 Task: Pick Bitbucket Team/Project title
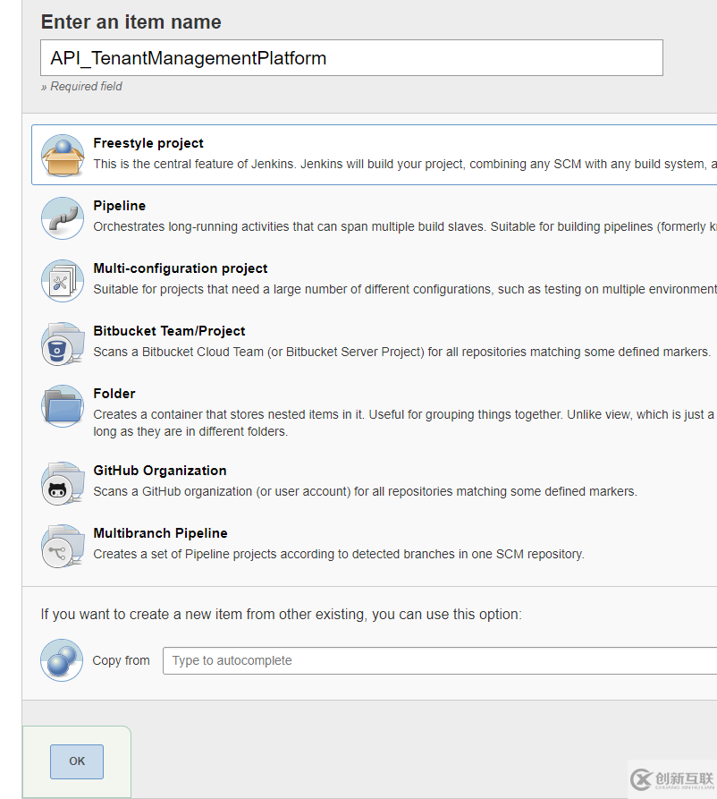pos(169,331)
